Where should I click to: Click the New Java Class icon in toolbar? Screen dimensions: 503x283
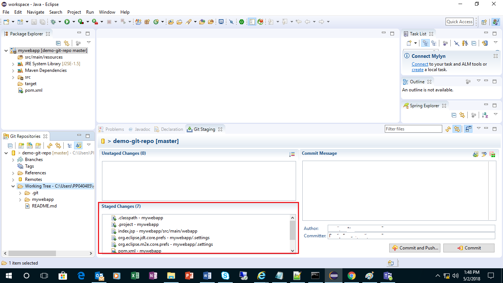pyautogui.click(x=156, y=22)
